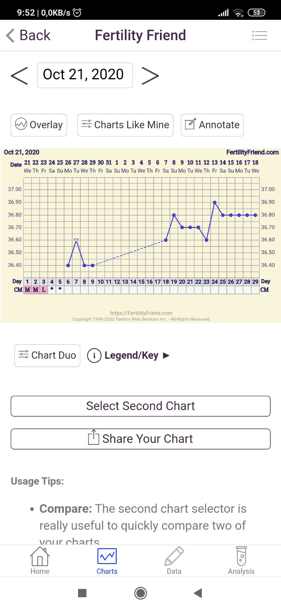Open Chart Duo settings

[x=47, y=355]
